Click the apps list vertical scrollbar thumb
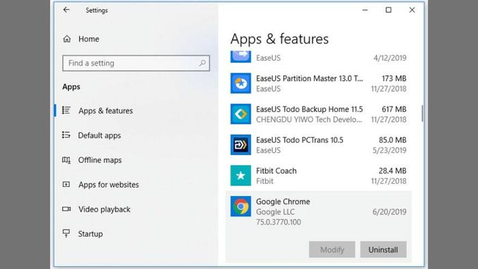 tap(422, 113)
